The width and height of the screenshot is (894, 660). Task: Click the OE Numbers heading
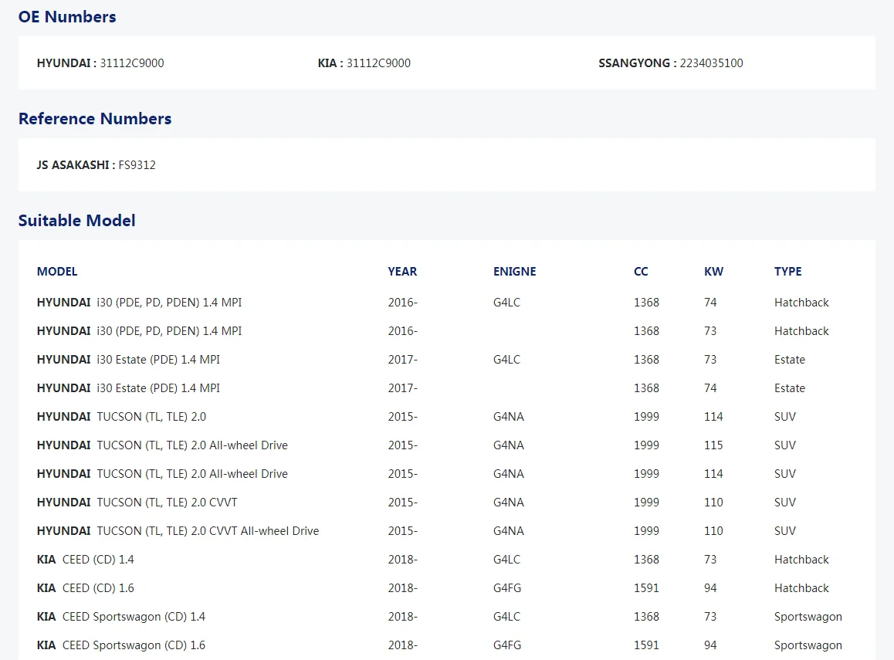click(x=67, y=16)
